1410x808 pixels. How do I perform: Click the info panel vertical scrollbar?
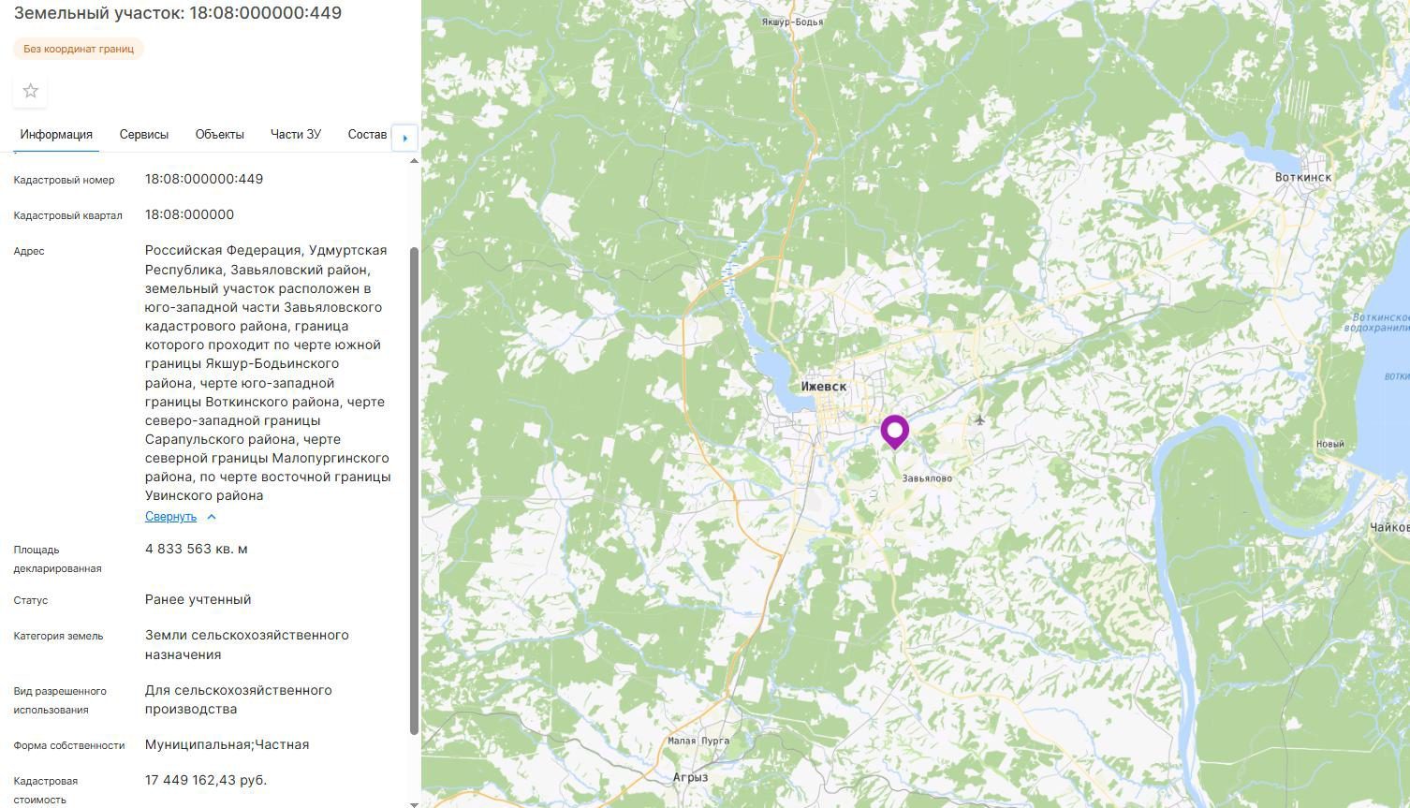(415, 491)
